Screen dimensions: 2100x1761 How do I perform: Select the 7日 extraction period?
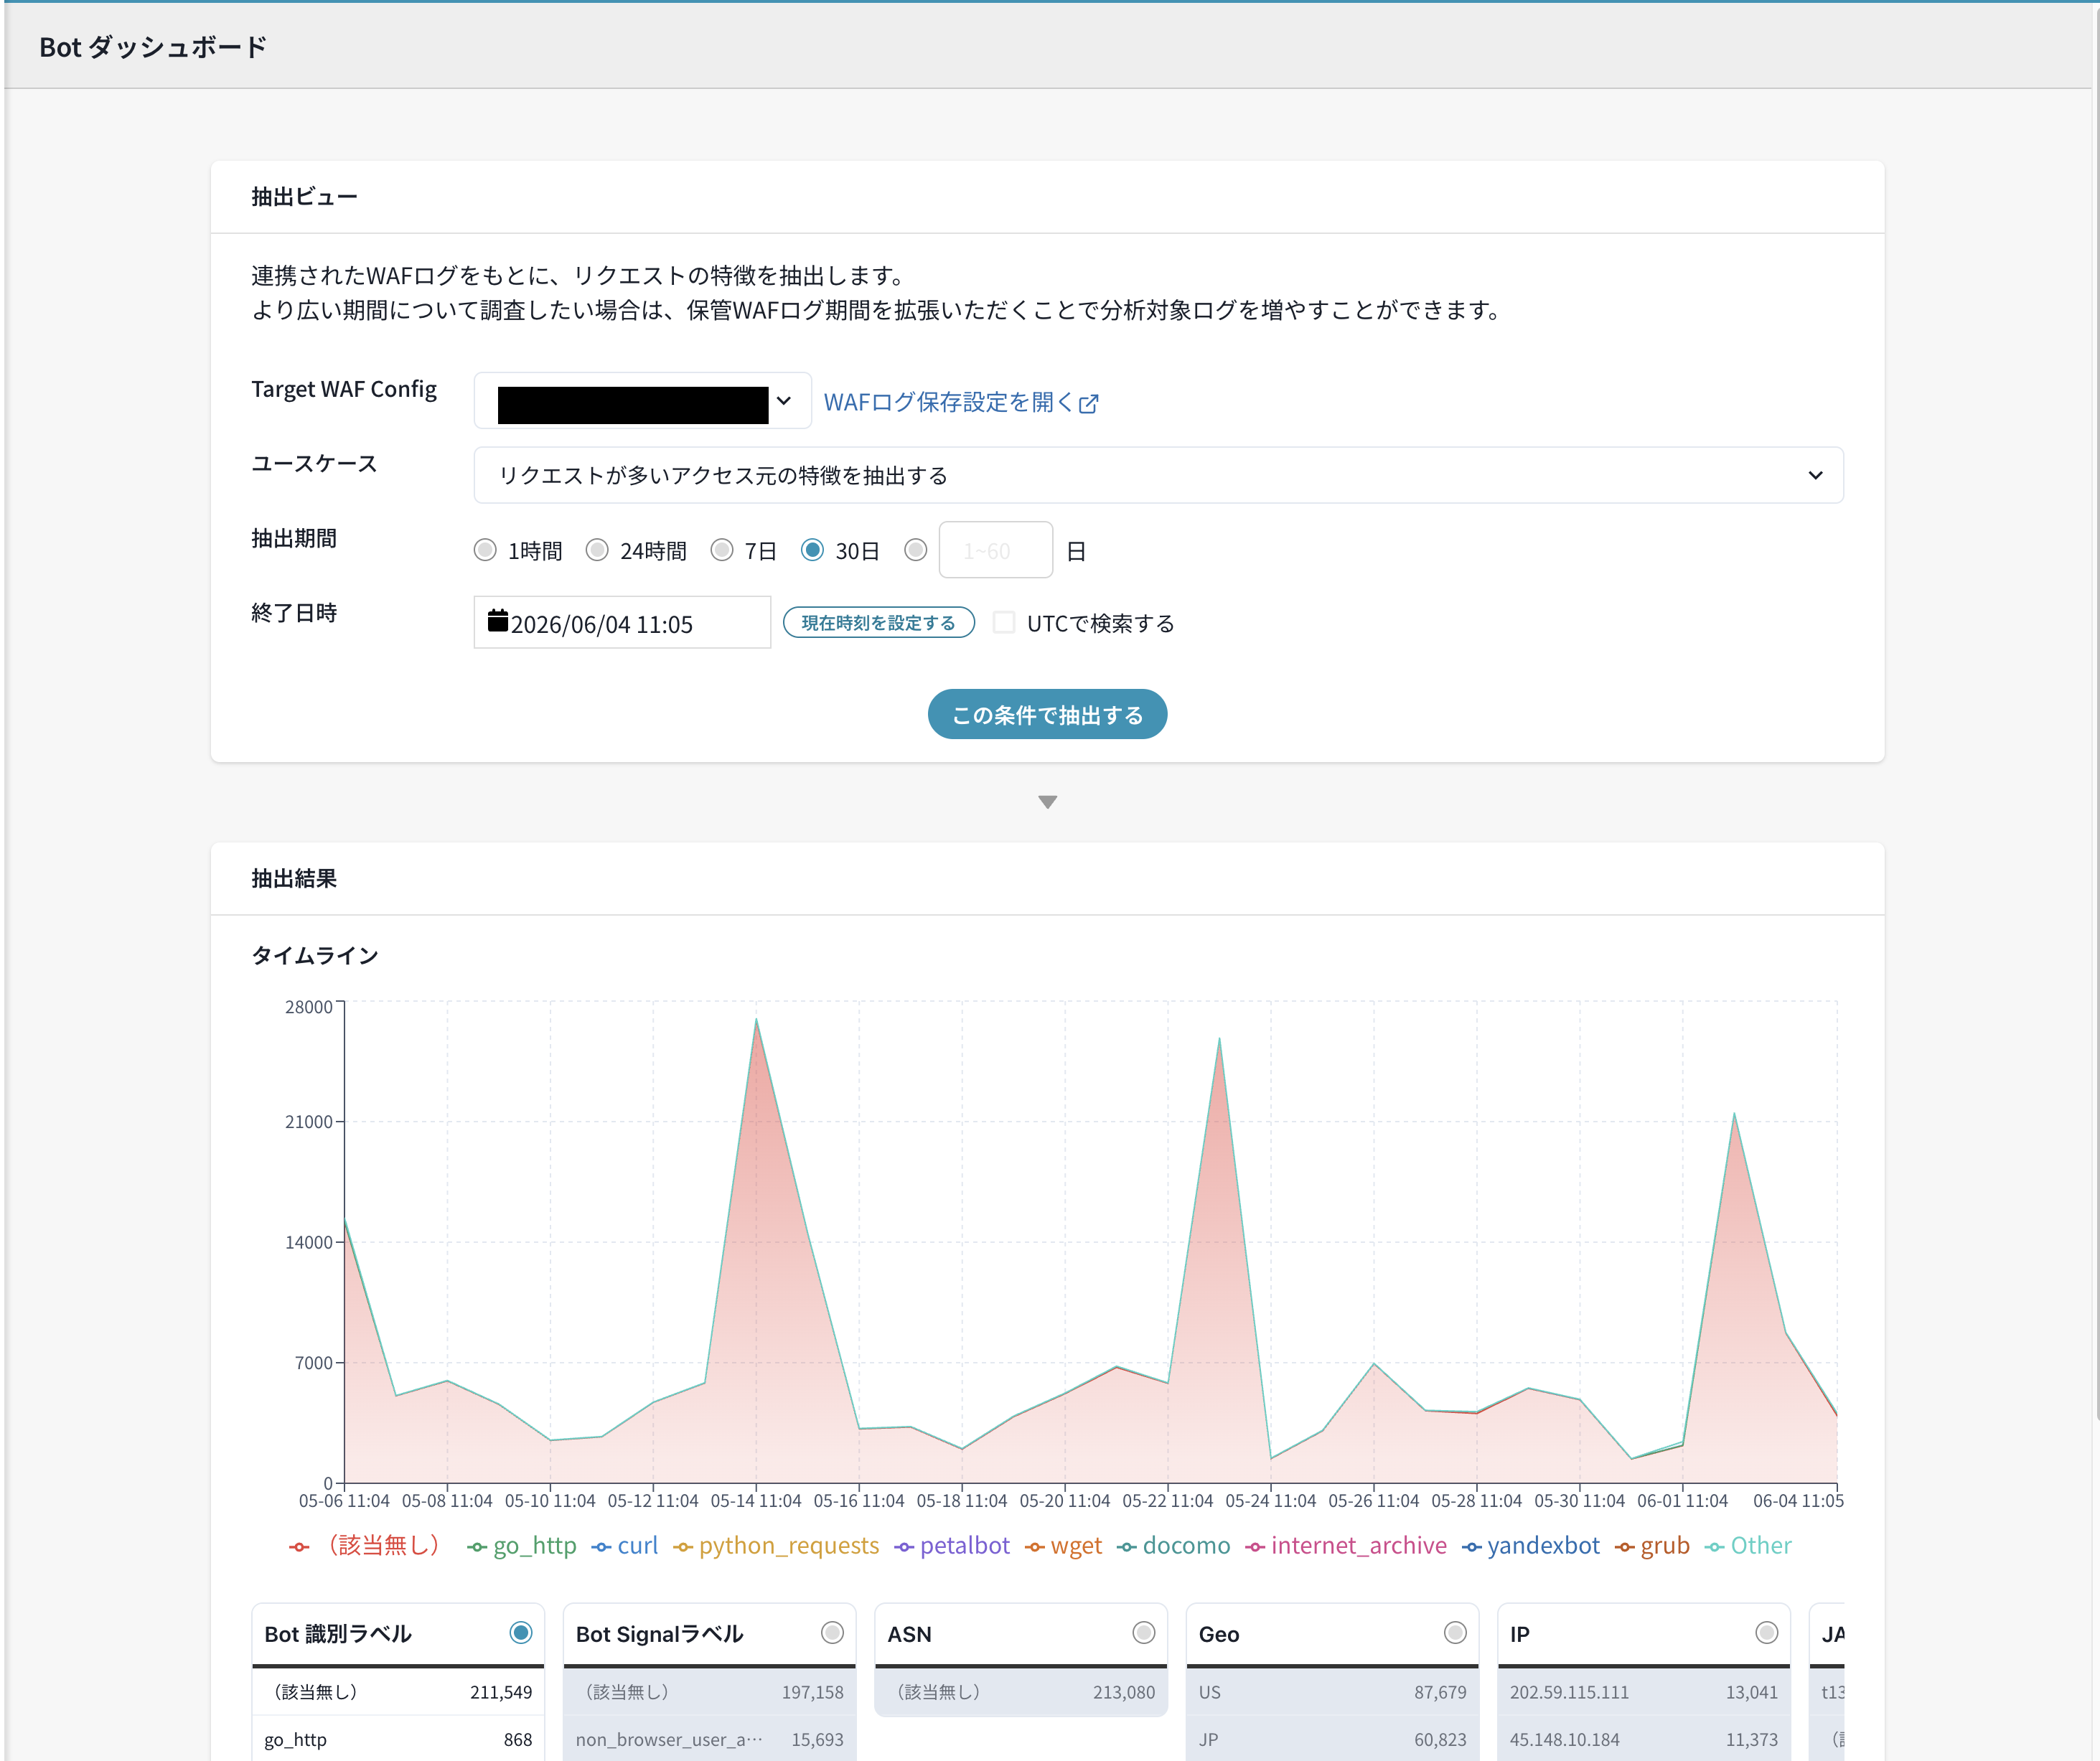722,550
